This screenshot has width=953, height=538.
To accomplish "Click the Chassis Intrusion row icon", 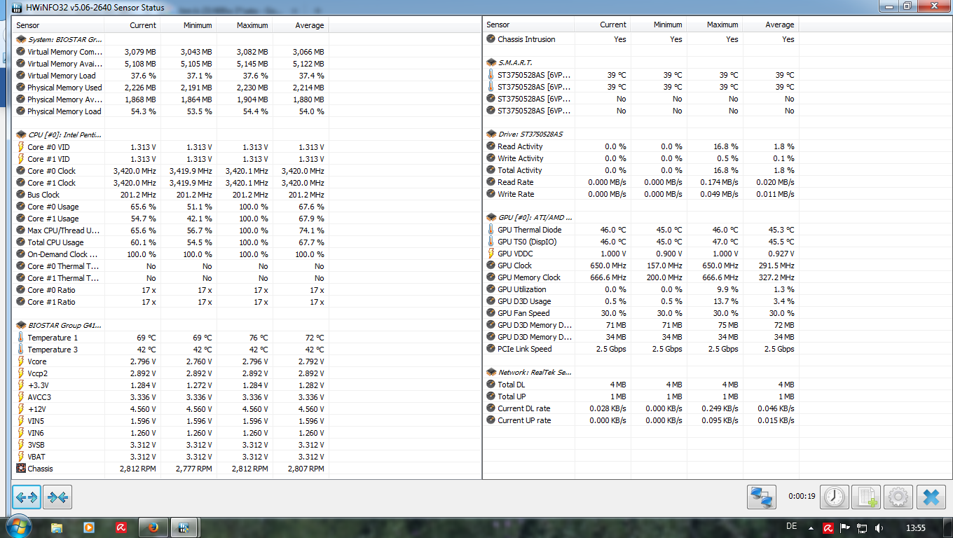I will [x=491, y=39].
